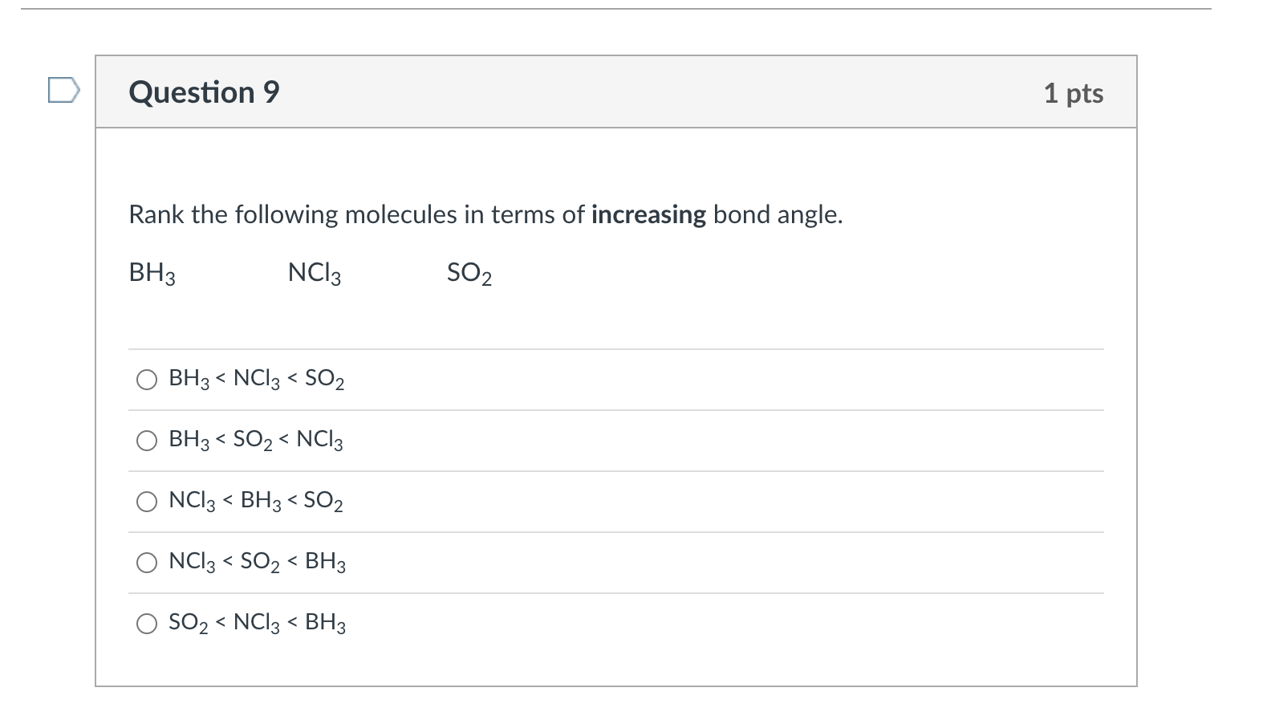The width and height of the screenshot is (1271, 708).
Task: Select the radio button for BH3 < NCl3 < SO2
Action: tap(147, 380)
